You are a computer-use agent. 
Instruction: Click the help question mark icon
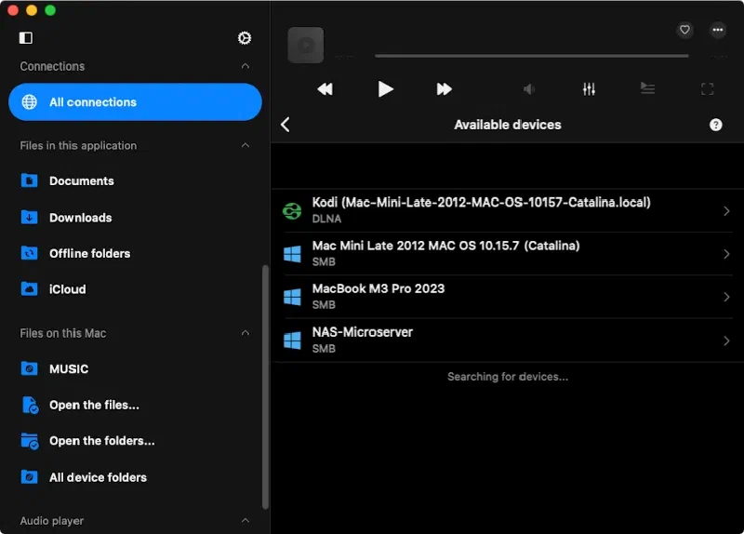click(x=715, y=125)
